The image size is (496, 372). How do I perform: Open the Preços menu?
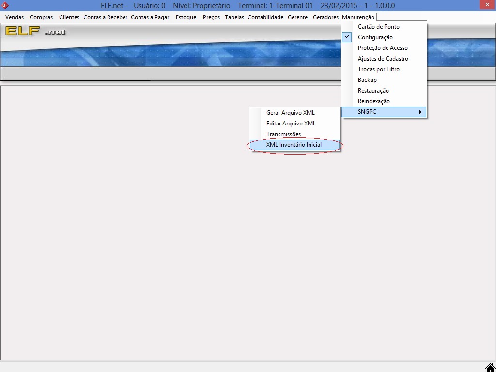tap(211, 17)
